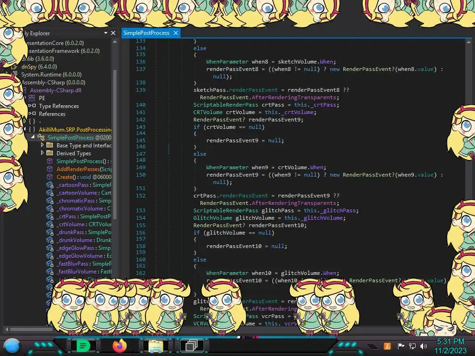Click the "WhenParameter when9" declaration text

pos(237,167)
